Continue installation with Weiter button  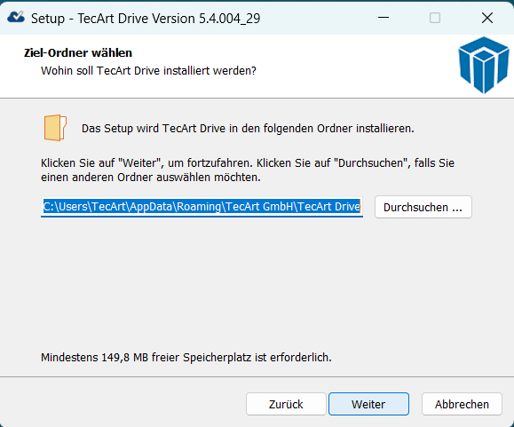pyautogui.click(x=368, y=404)
